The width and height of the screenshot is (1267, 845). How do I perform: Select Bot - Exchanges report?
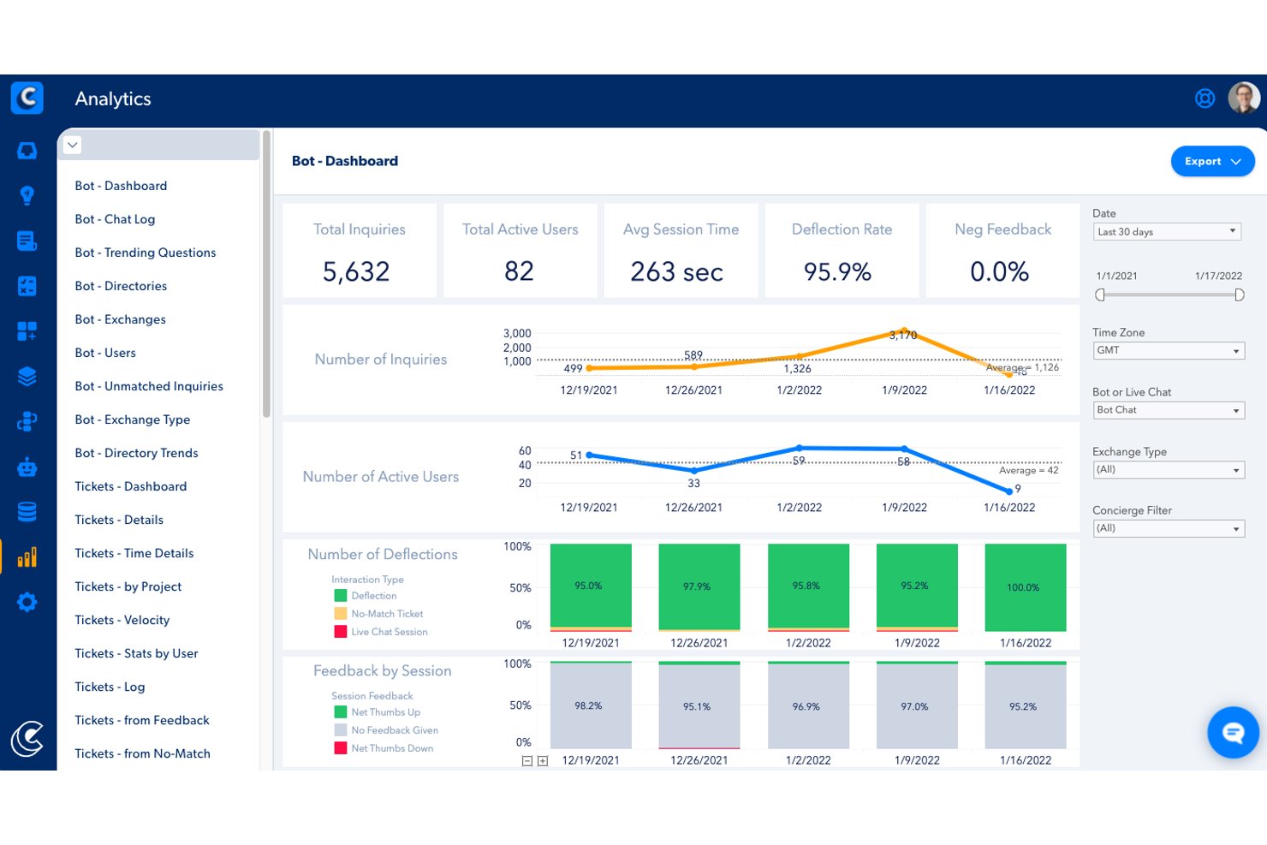pyautogui.click(x=120, y=319)
